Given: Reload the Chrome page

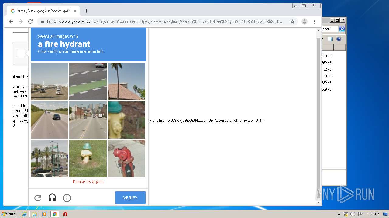Looking at the screenshot, I should (30, 21).
